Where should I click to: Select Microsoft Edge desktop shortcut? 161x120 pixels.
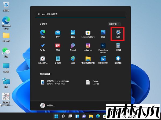(x=6, y=23)
